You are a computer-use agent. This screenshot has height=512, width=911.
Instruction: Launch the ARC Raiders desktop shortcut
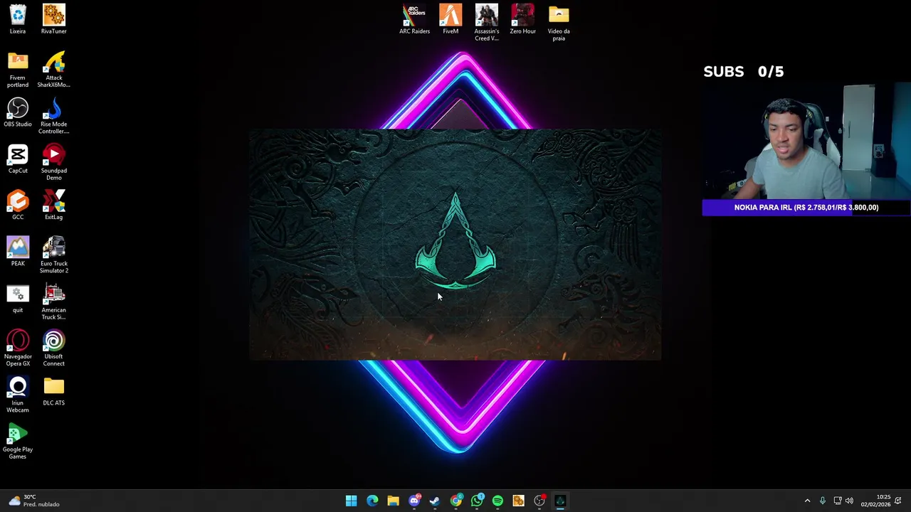point(414,19)
